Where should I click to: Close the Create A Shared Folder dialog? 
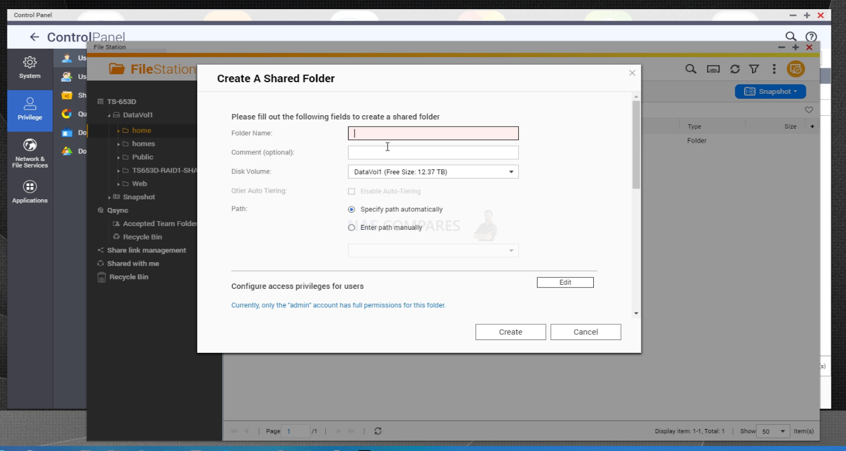point(632,73)
